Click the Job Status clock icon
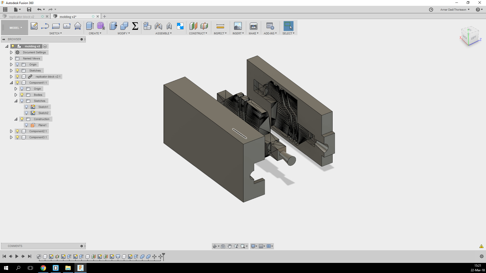 point(431,10)
